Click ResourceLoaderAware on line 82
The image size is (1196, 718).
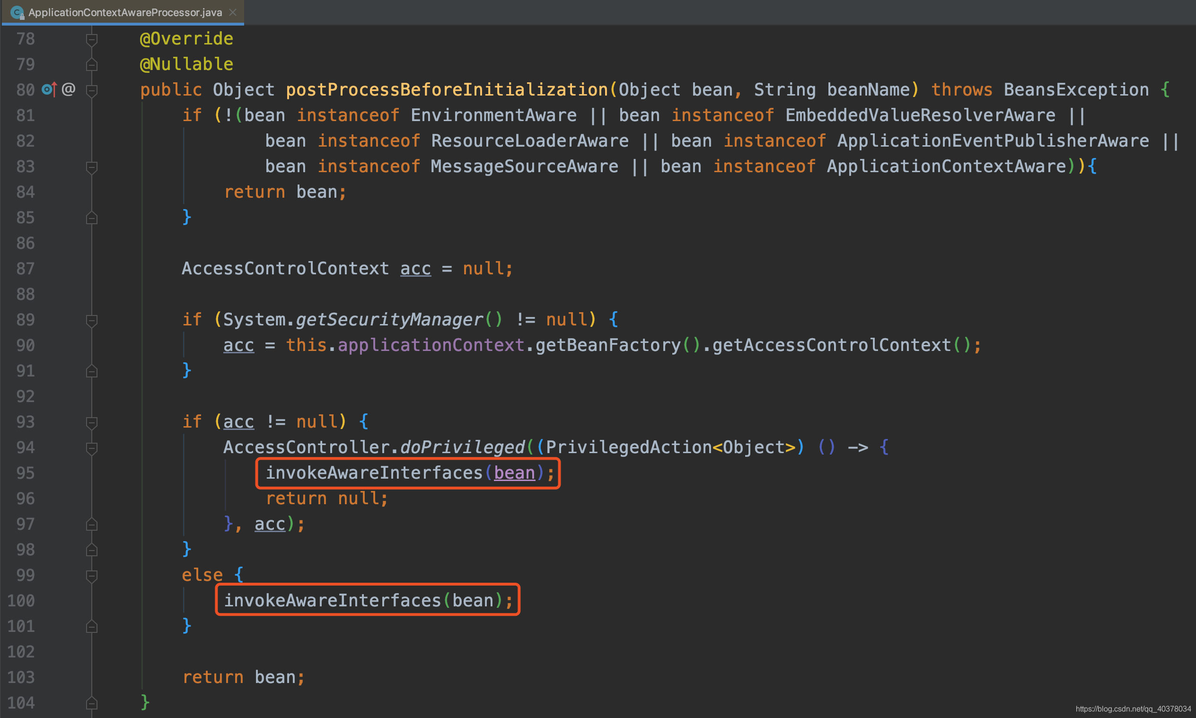[x=530, y=141]
